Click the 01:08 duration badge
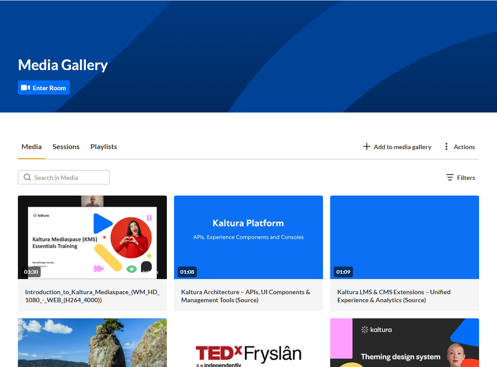 pos(187,272)
